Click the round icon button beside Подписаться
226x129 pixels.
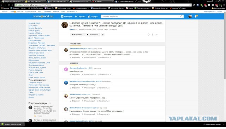coord(102,35)
